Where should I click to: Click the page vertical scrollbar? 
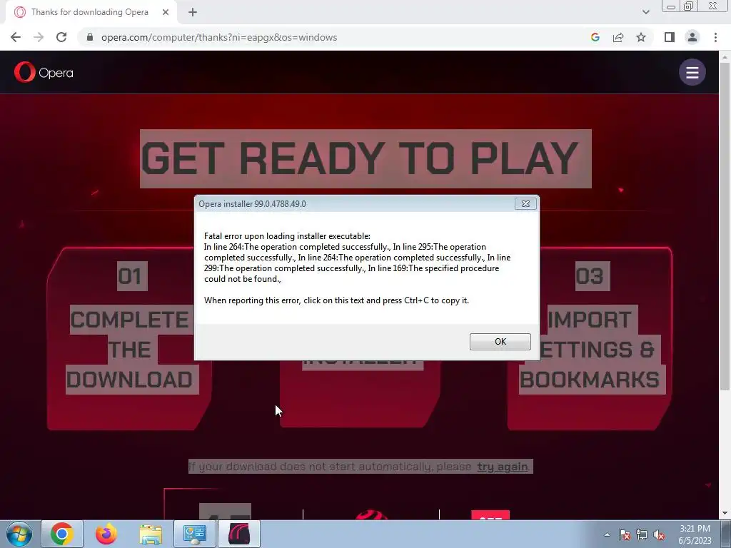point(725,226)
